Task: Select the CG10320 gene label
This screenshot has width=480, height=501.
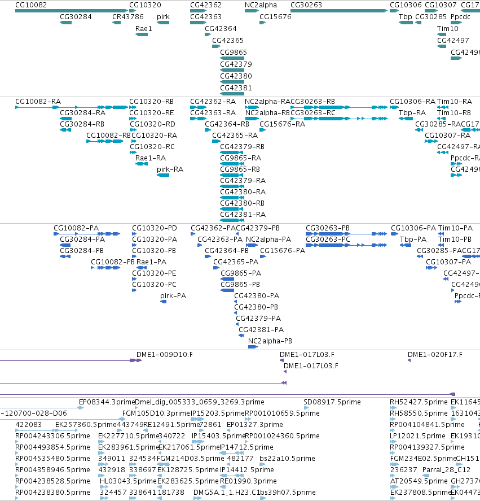Action: (x=145, y=5)
